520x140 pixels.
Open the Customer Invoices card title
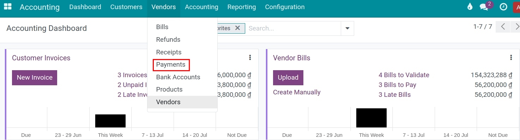(41, 58)
